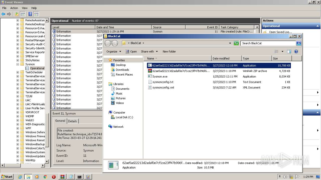Open the Help menu
321x180 pixels.
[34, 8]
